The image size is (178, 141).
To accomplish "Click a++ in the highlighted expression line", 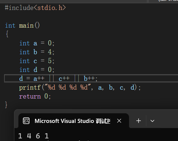I will [39, 79].
